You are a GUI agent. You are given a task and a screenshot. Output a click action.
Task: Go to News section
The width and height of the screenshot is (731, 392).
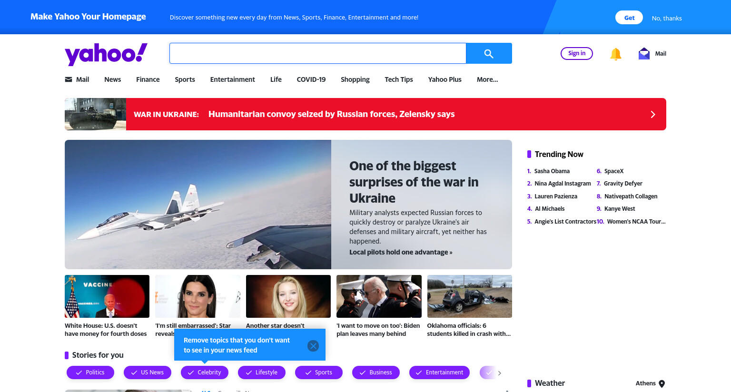click(x=113, y=79)
